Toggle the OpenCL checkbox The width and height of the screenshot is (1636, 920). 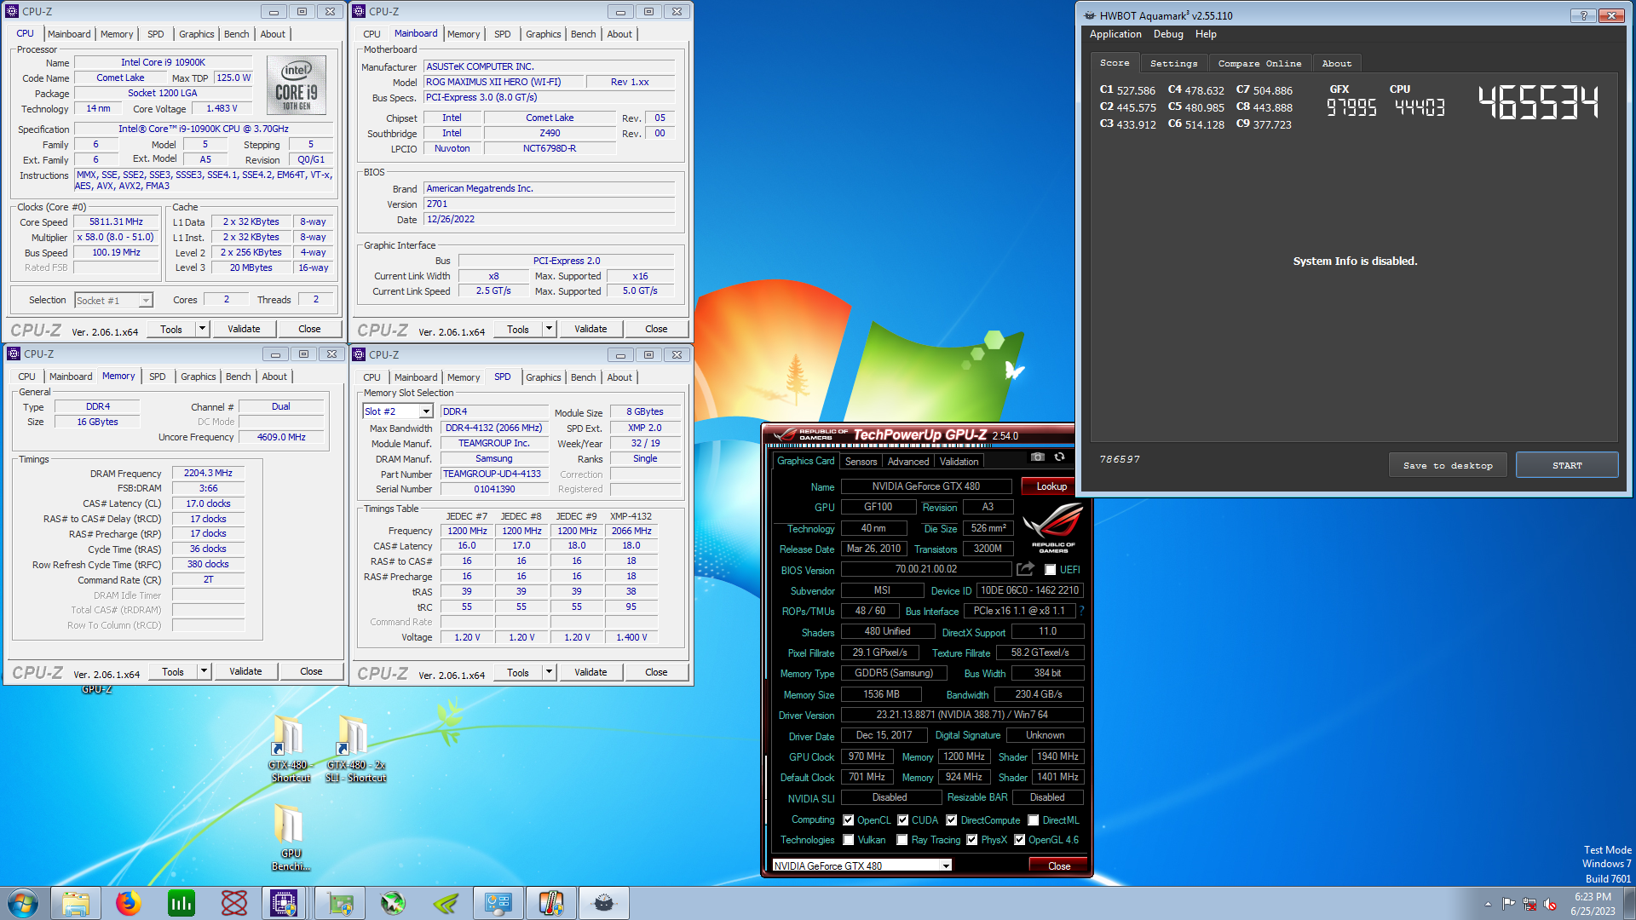coord(848,820)
